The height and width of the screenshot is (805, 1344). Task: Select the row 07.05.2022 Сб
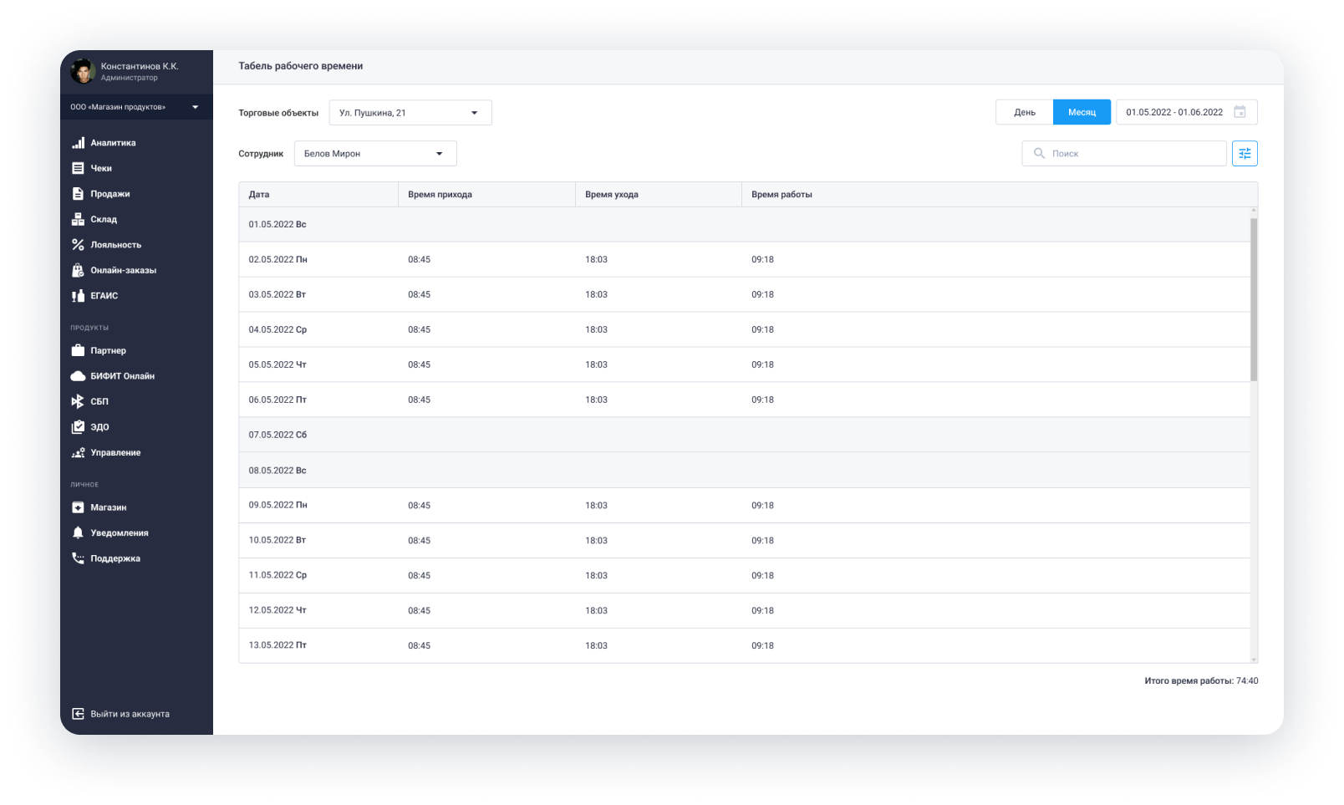744,435
